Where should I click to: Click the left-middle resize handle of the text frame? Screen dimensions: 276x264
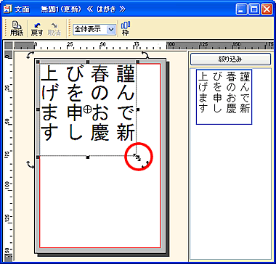tap(38, 110)
